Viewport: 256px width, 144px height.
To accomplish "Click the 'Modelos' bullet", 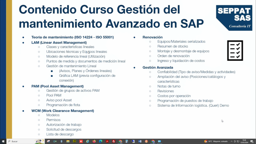I will (53, 115).
